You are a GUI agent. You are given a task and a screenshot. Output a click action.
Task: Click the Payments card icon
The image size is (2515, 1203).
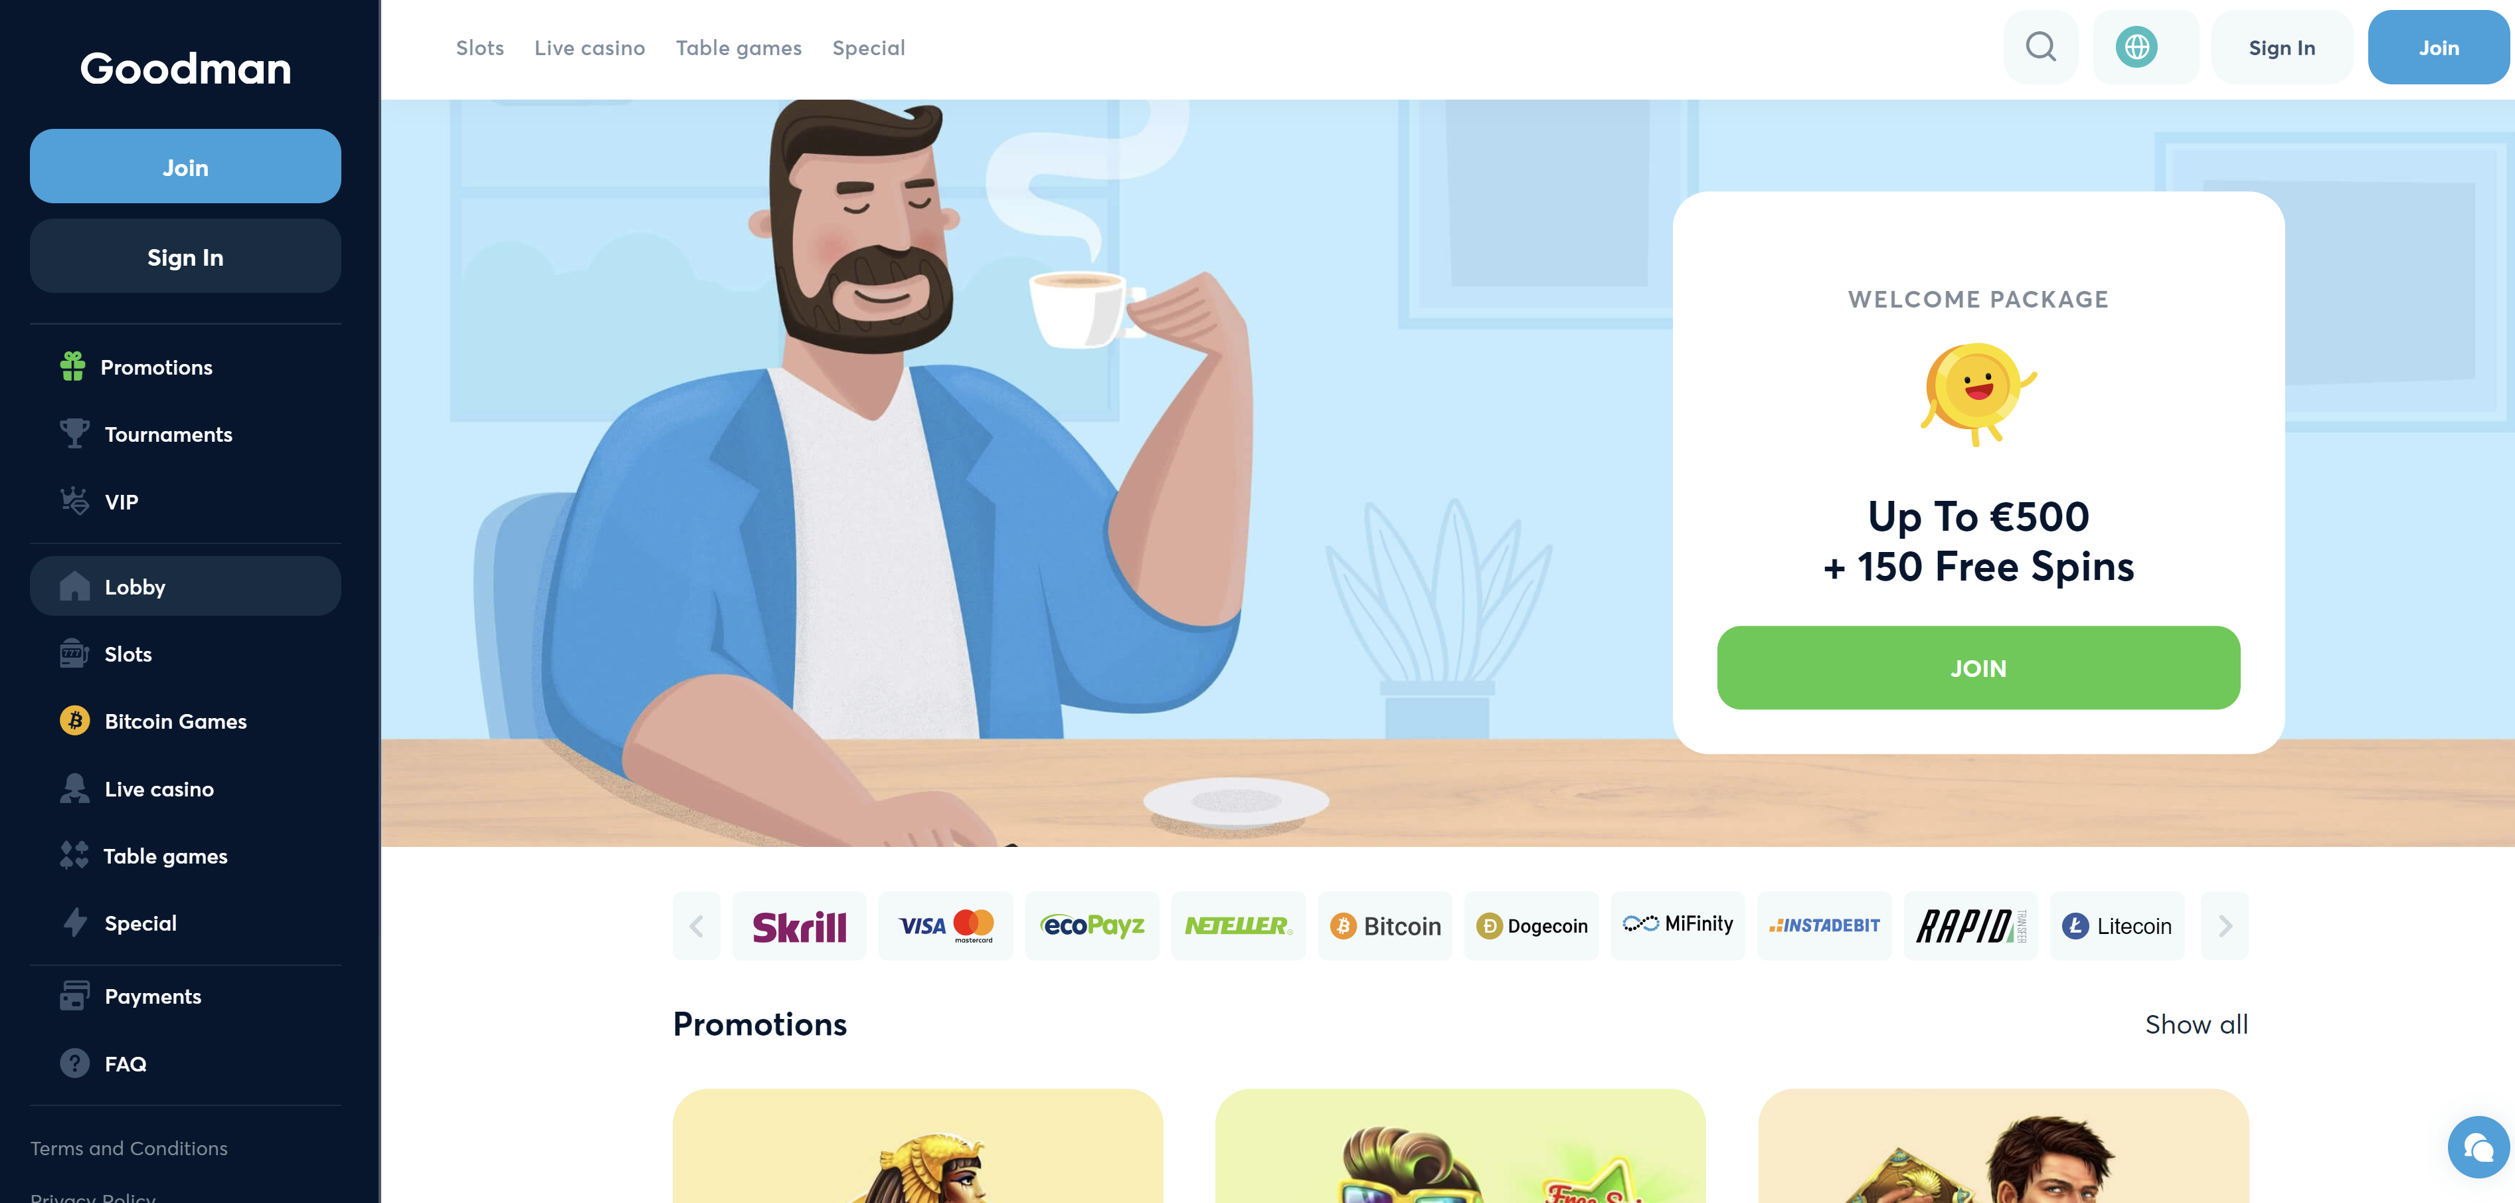tap(74, 996)
